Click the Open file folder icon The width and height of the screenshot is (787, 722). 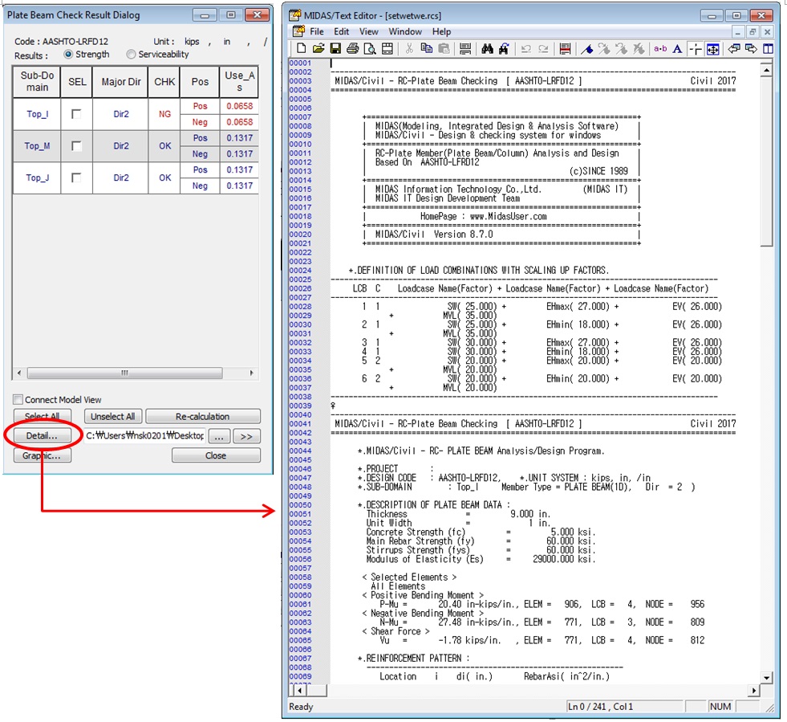(318, 49)
